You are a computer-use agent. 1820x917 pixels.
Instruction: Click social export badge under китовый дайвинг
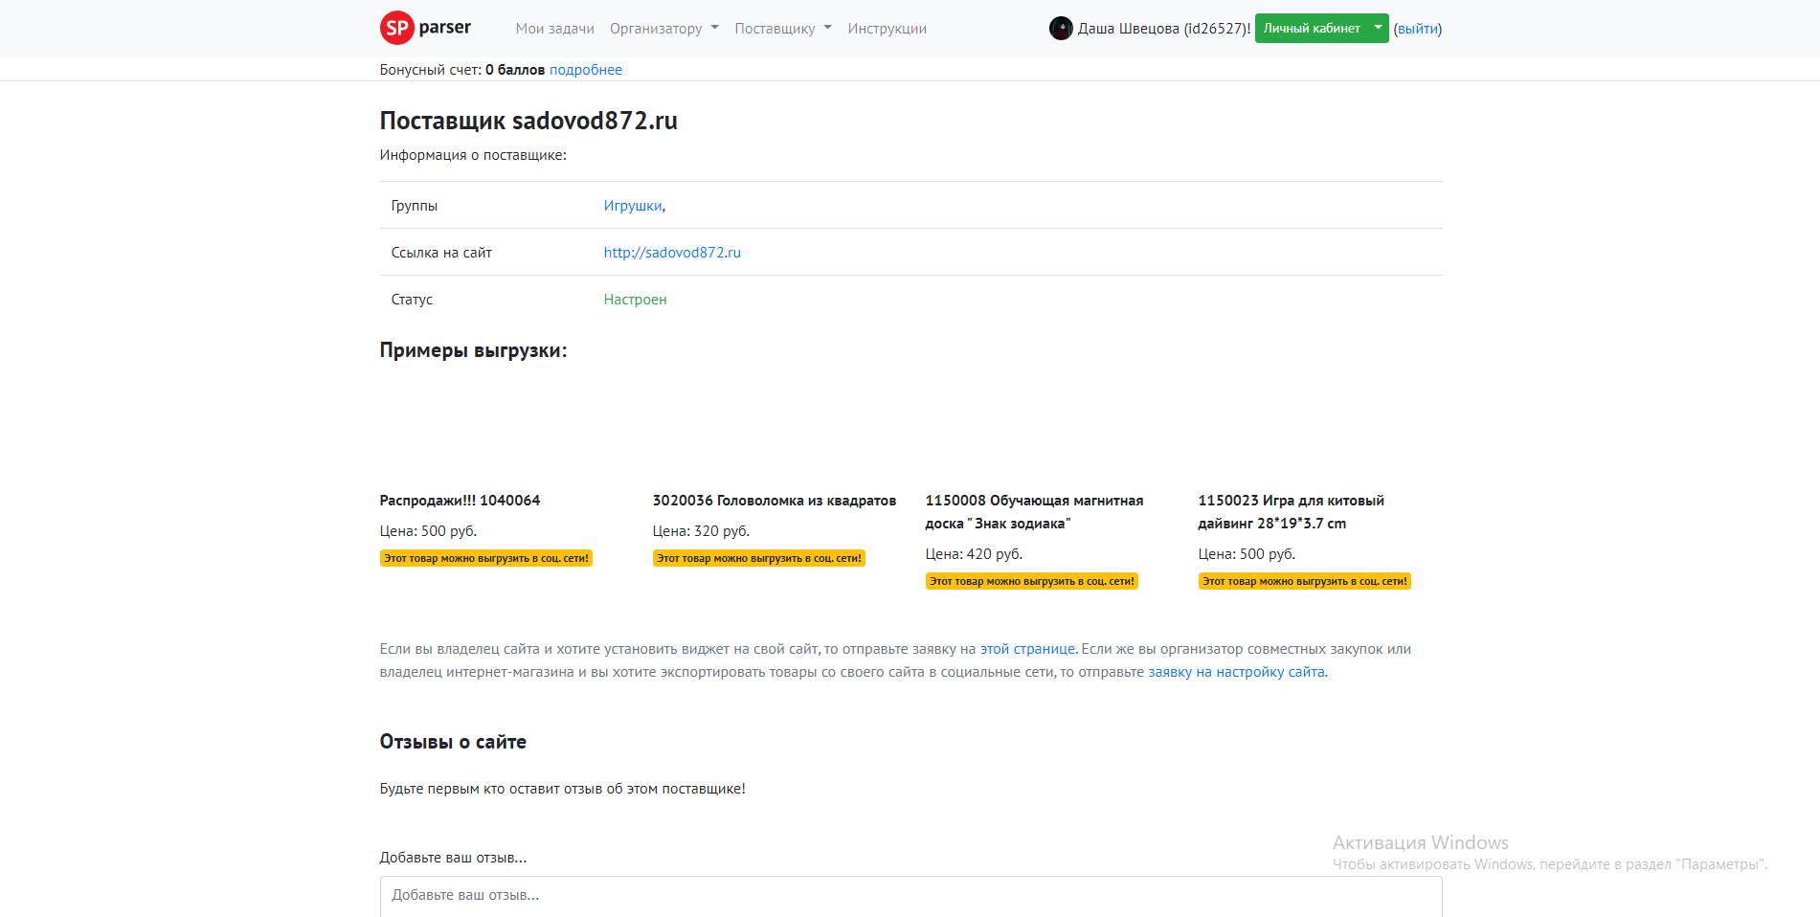(1305, 581)
